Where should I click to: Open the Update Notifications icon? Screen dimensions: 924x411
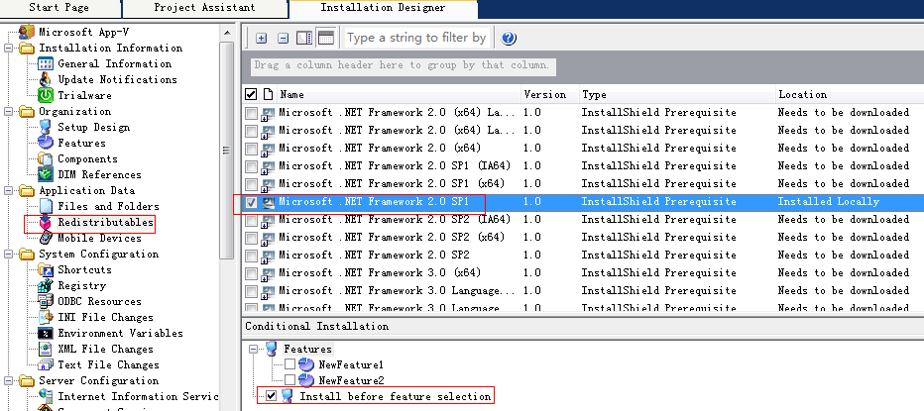pos(46,79)
